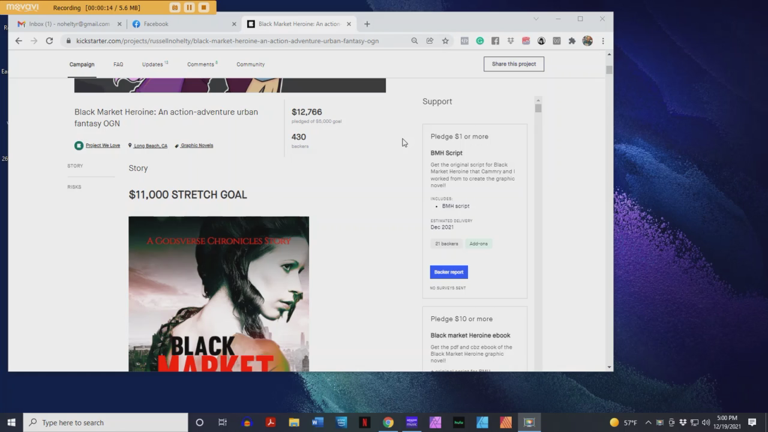This screenshot has width=768, height=432.
Task: Open the Chrome extensions puzzle icon
Action: pyautogui.click(x=572, y=41)
